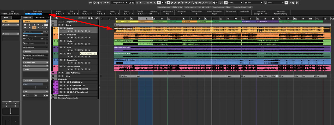Edit channel settings on Drums track
Screen dimensions: 334x125
tap(75, 31)
